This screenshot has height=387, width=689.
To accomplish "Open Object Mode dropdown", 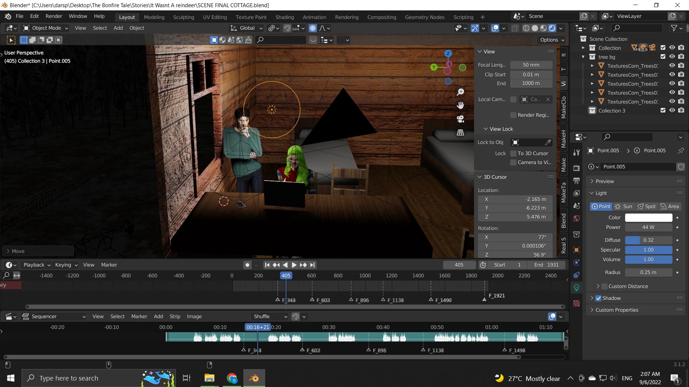I will (x=46, y=28).
